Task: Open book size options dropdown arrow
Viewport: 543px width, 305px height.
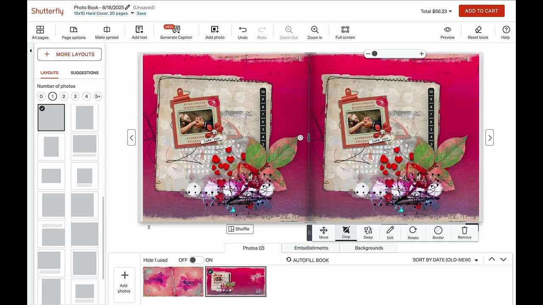Action: click(x=132, y=13)
